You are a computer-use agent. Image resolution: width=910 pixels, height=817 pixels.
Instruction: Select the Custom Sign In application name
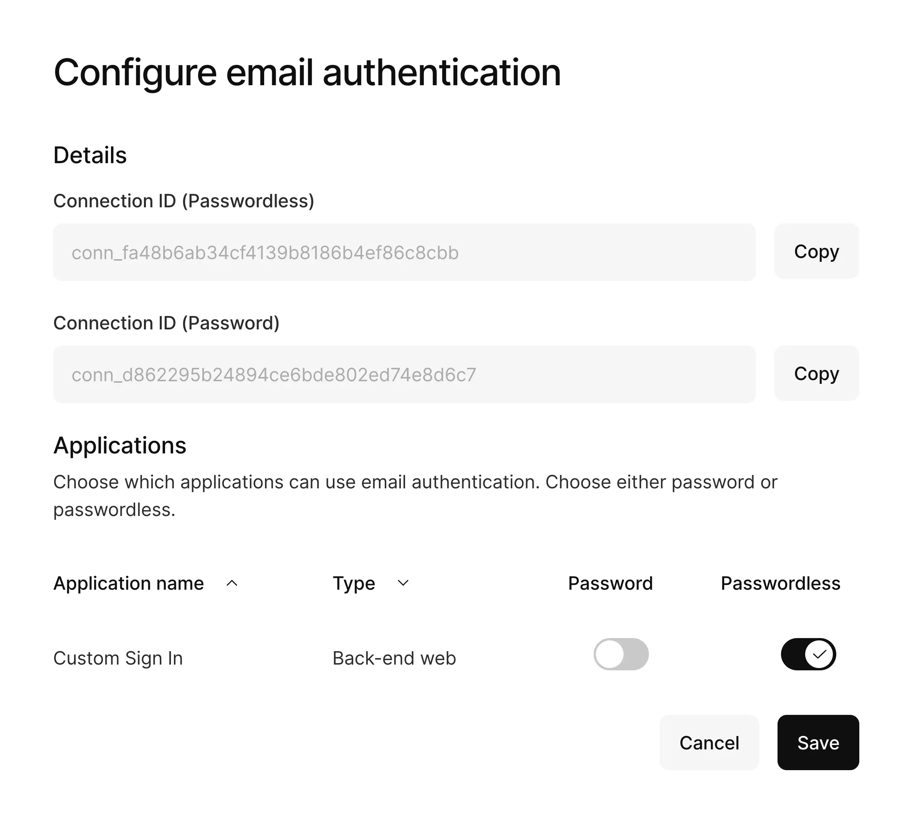(118, 658)
